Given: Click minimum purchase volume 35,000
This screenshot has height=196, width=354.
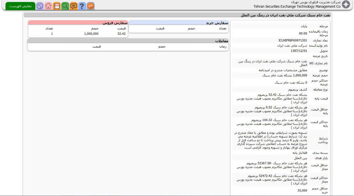Looking at the screenshot, I should point(302,190).
